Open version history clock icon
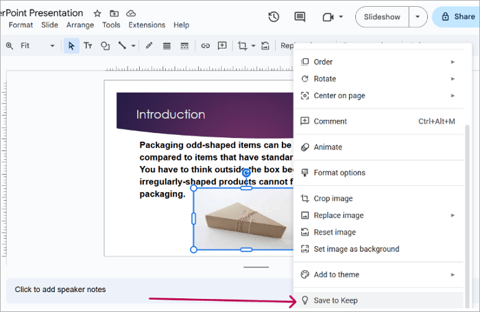This screenshot has width=480, height=312. pos(274,16)
